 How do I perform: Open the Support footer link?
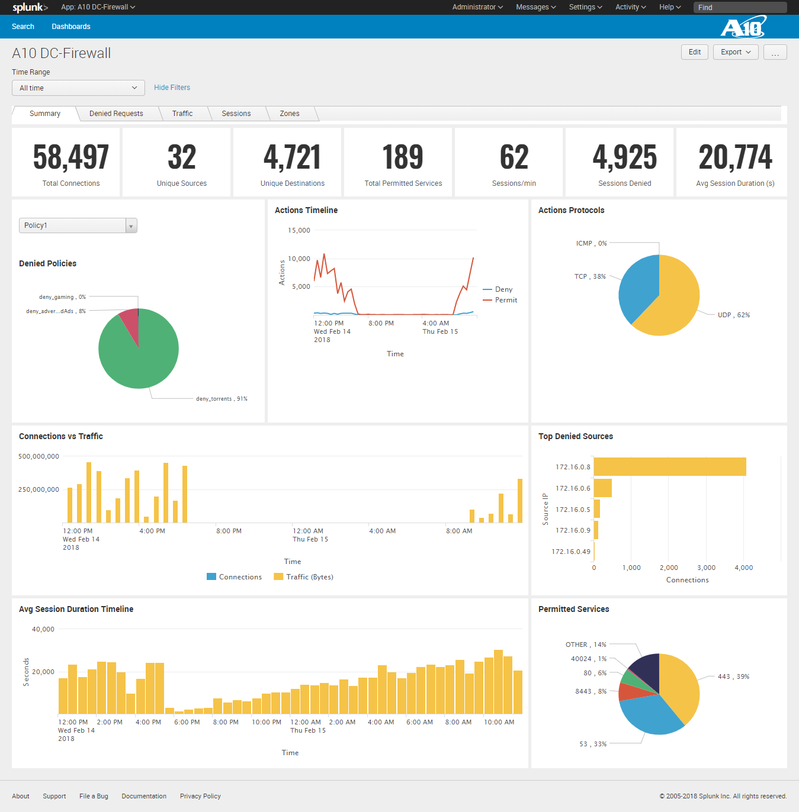point(54,796)
